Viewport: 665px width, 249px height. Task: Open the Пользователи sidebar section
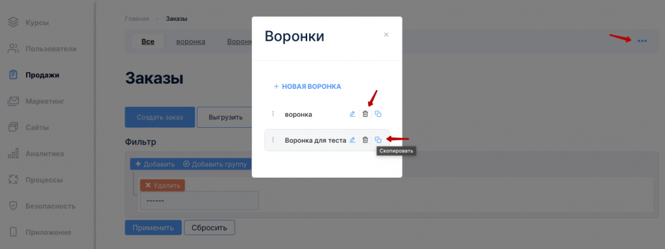(42, 49)
